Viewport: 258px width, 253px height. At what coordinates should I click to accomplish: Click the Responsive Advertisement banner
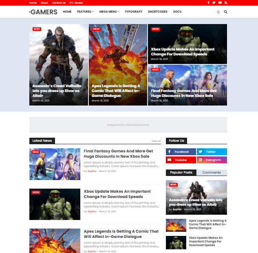pos(128,125)
